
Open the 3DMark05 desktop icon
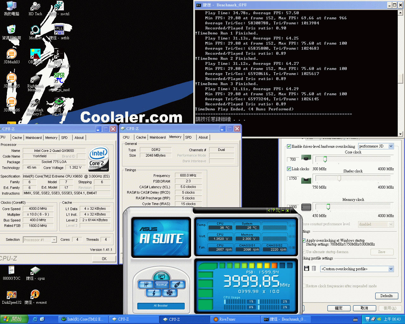(12, 80)
